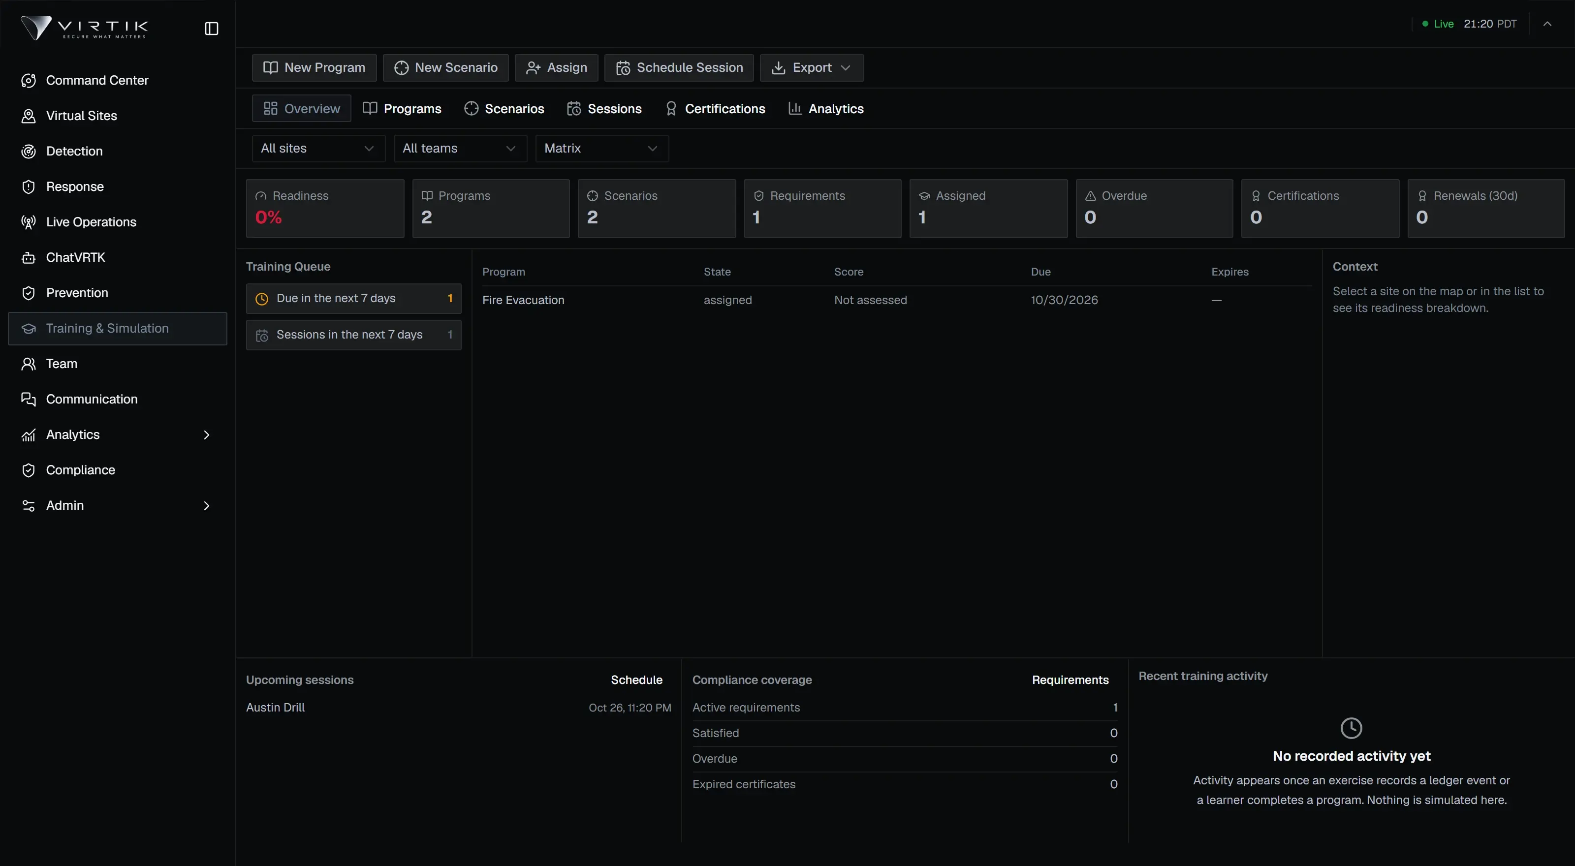
Task: Click the Renewals (30d) stat card
Action: coord(1486,209)
